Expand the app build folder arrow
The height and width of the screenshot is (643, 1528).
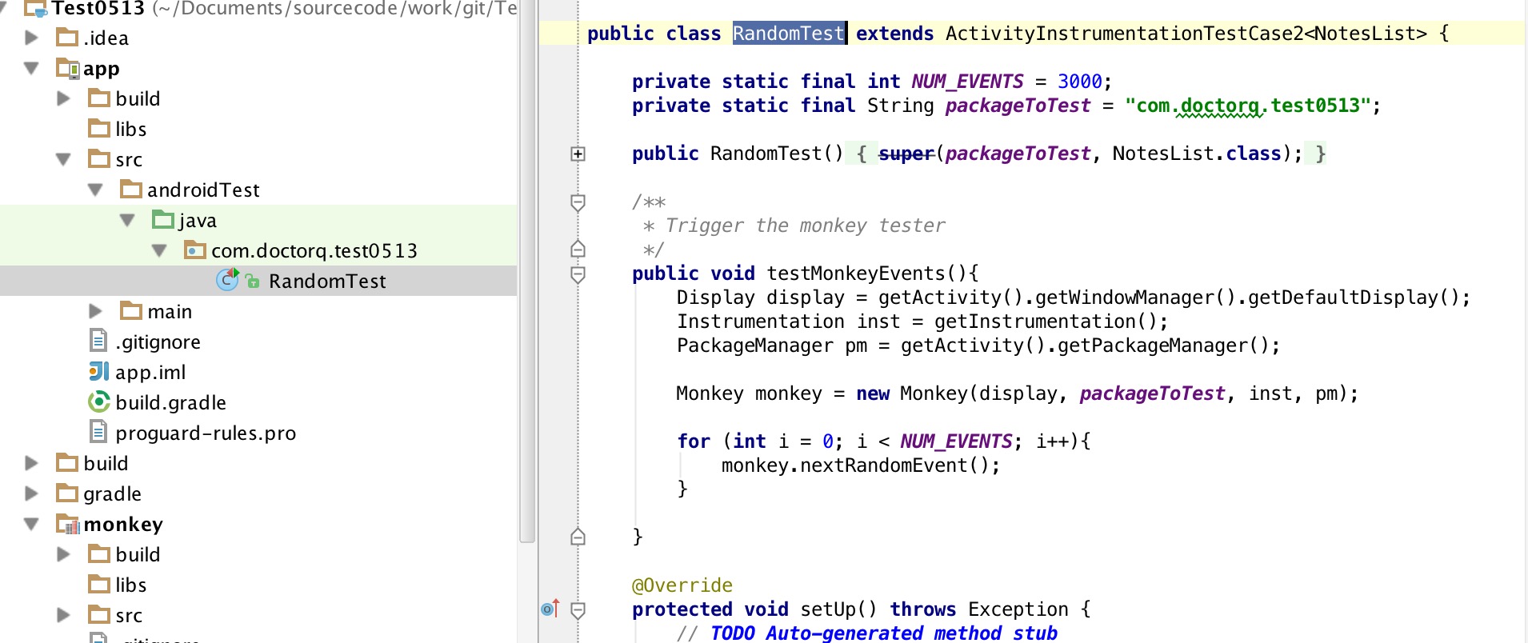click(64, 98)
